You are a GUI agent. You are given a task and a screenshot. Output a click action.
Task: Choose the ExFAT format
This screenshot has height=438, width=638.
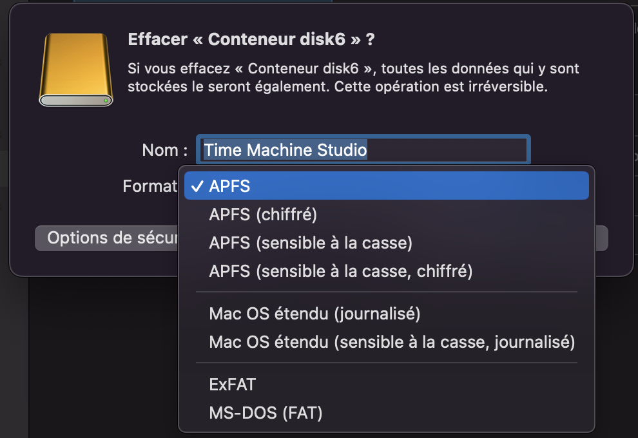[233, 385]
